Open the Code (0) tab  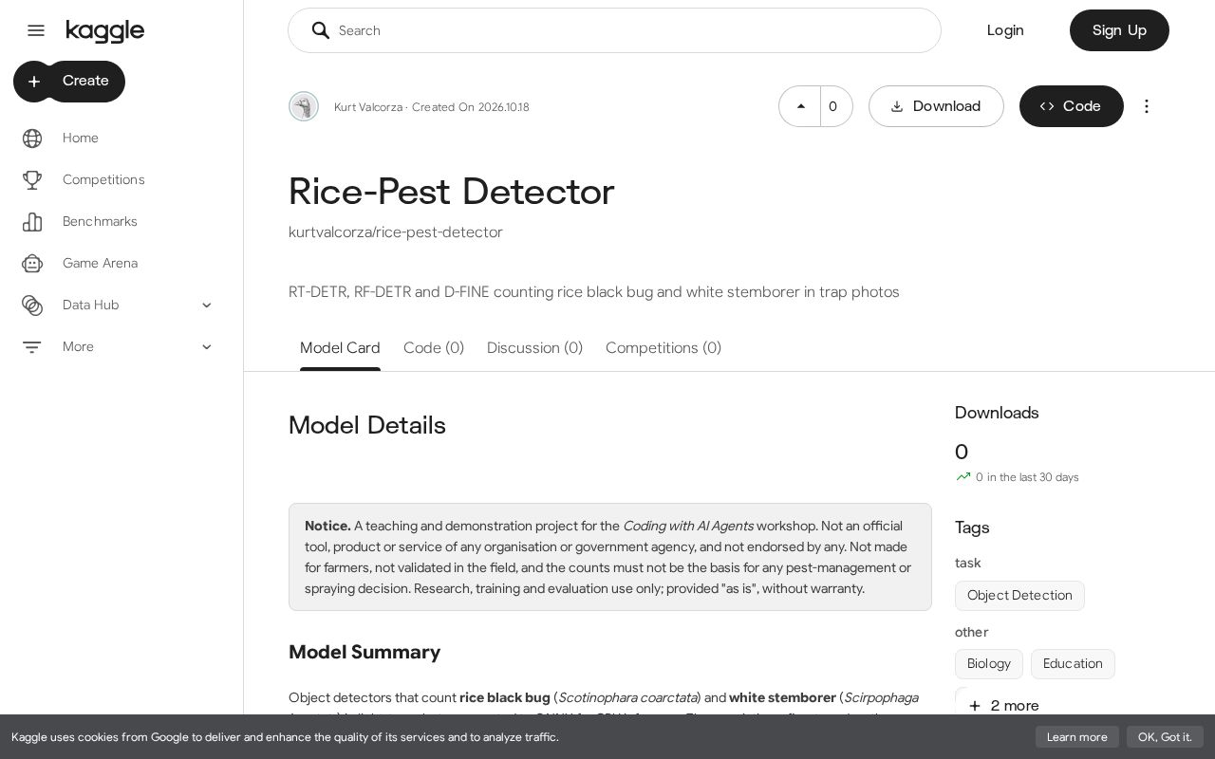coord(434,348)
